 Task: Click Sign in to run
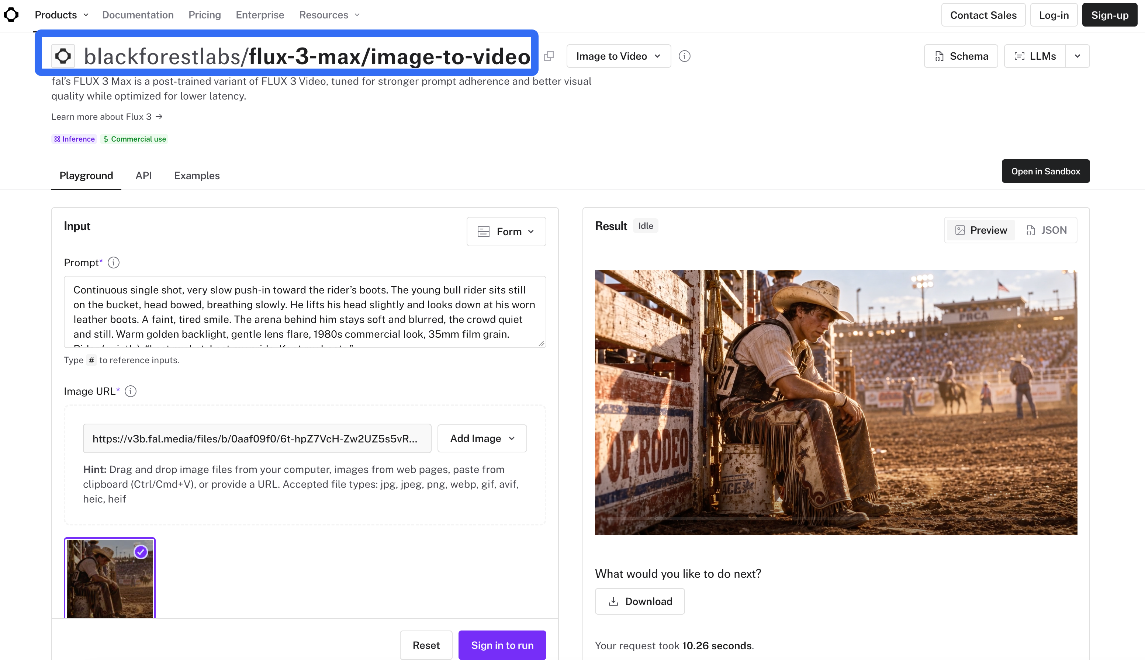point(502,645)
